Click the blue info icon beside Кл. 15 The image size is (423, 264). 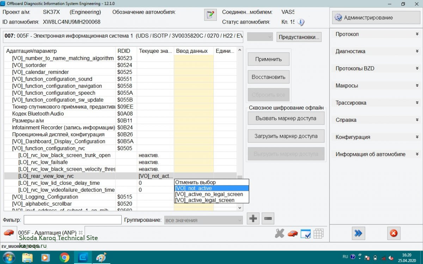coord(301,22)
